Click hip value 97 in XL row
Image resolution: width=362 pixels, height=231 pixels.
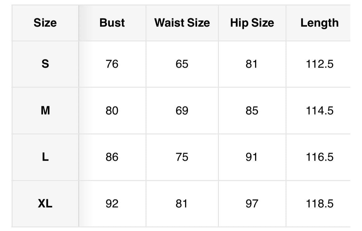(252, 204)
